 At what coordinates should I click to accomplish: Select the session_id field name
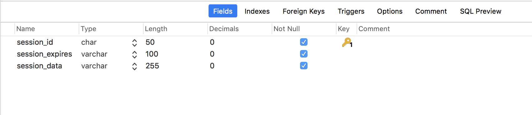[35, 42]
